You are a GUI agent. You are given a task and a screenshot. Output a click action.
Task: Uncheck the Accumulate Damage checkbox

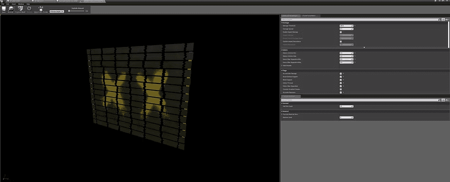[341, 73]
